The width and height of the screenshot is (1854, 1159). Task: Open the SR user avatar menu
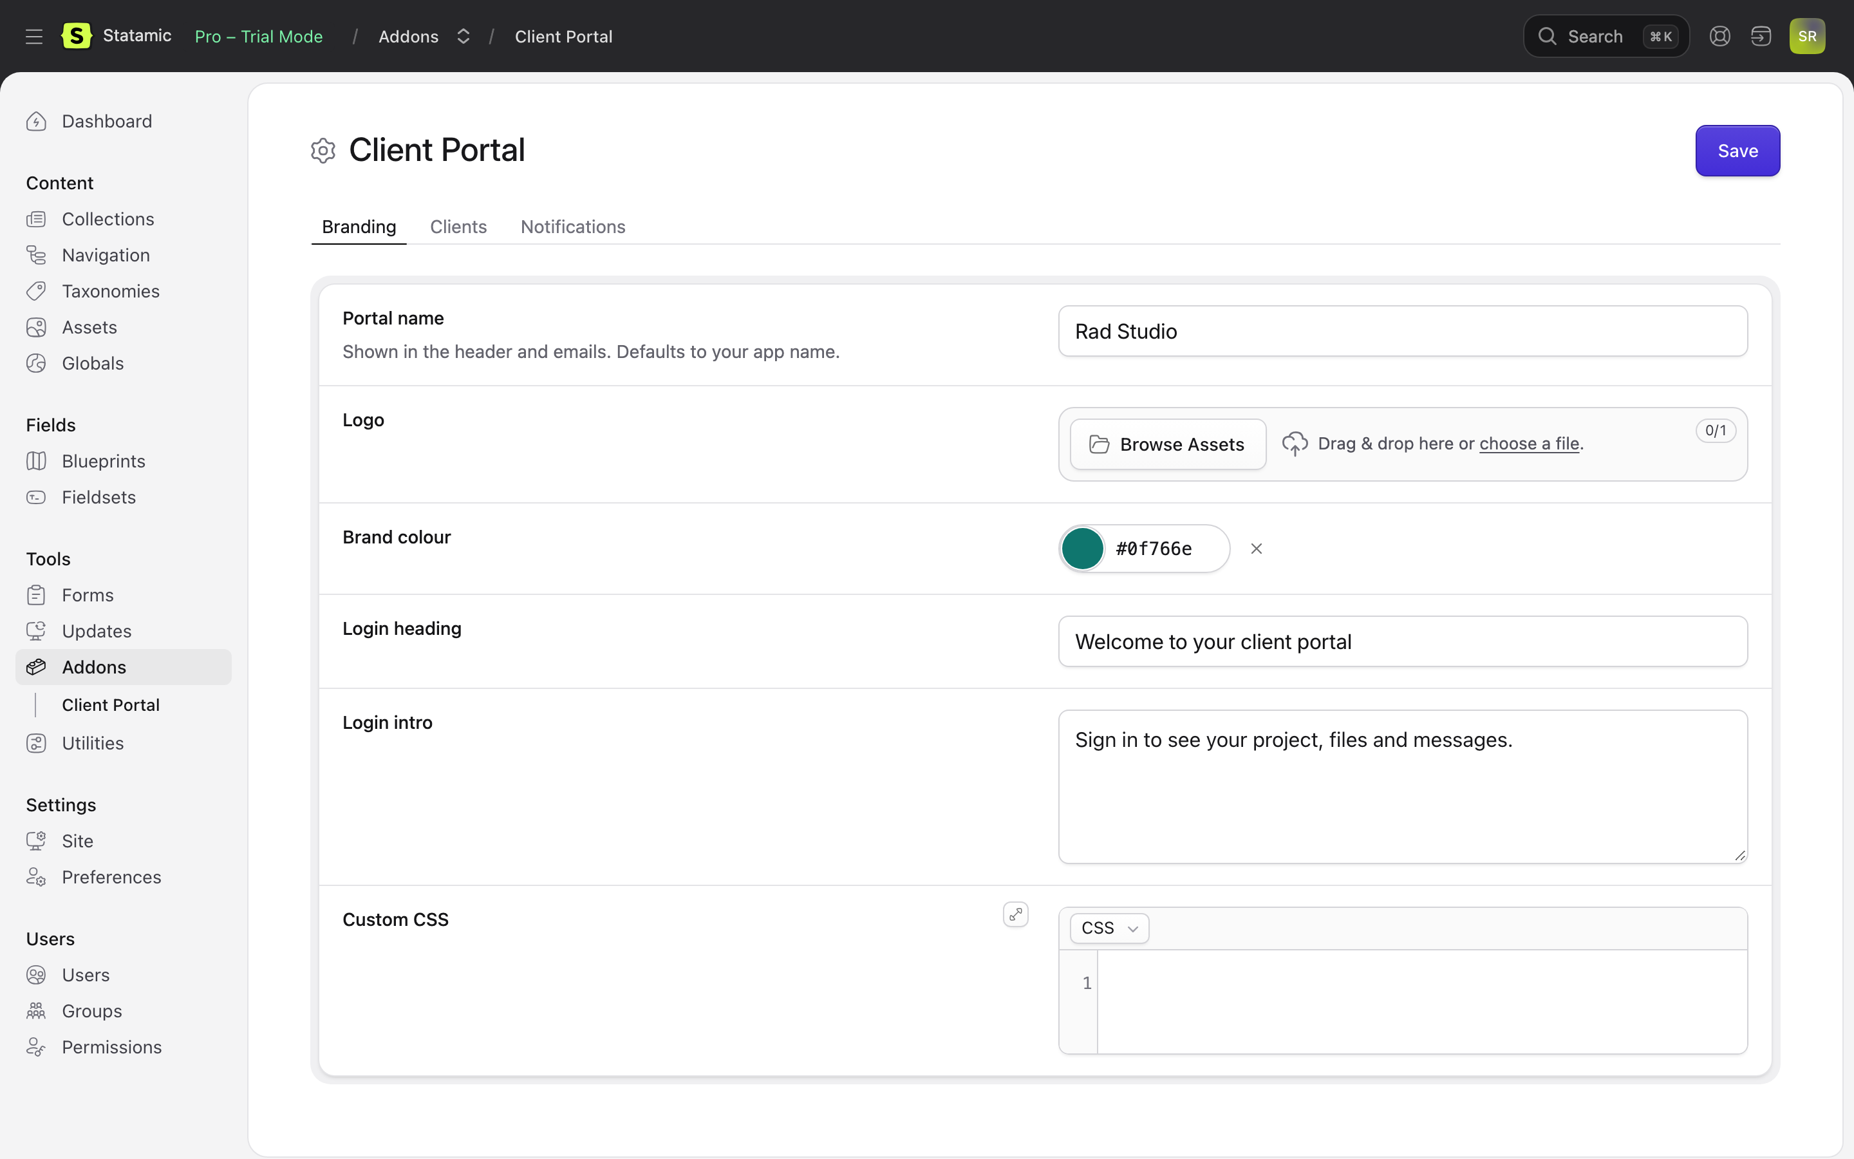[x=1807, y=36]
